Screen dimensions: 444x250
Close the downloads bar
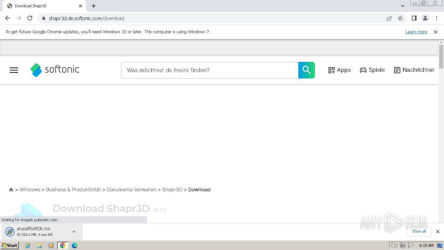[438, 232]
